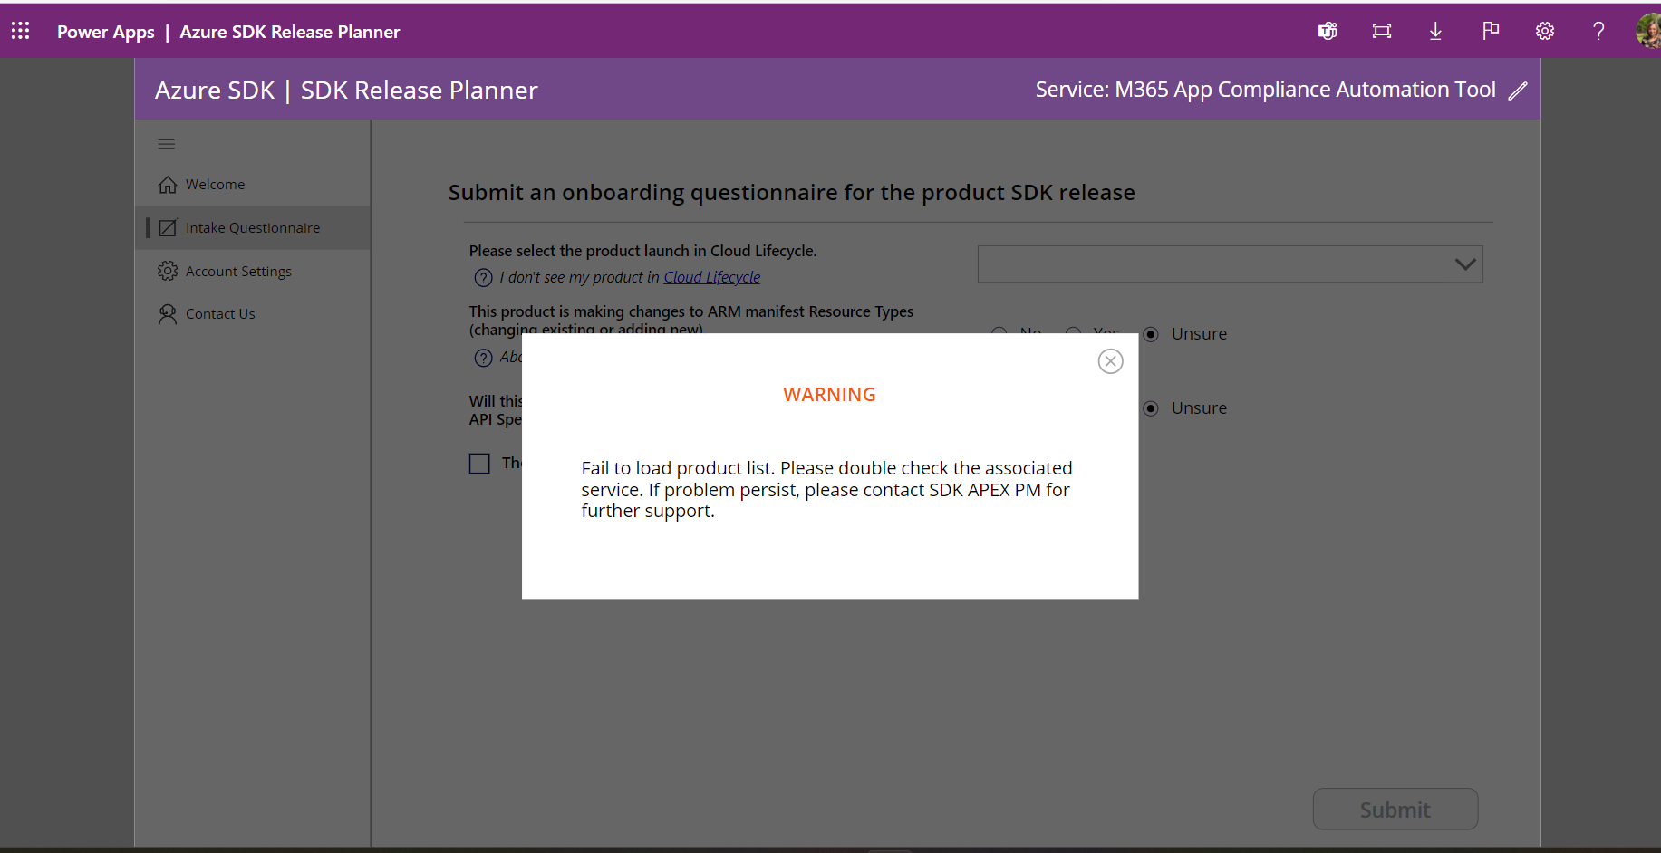Open settings using the gear icon
1661x853 pixels.
click(x=1545, y=30)
